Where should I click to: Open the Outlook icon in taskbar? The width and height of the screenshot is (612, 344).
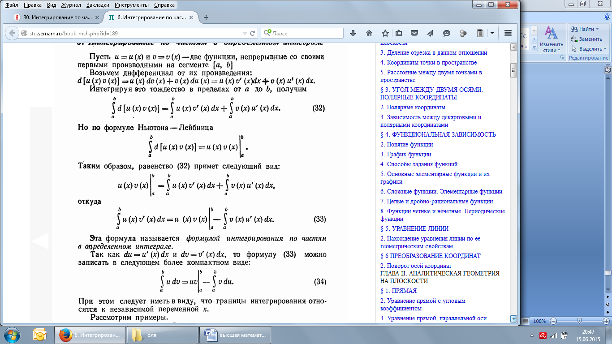coord(40,335)
